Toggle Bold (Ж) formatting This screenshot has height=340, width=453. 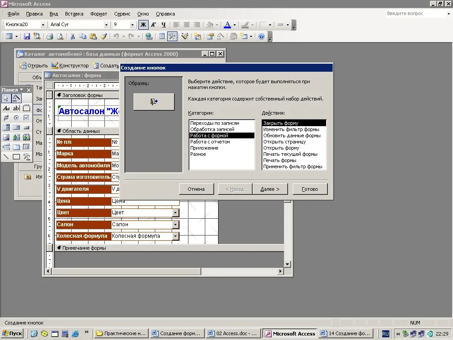[x=143, y=25]
